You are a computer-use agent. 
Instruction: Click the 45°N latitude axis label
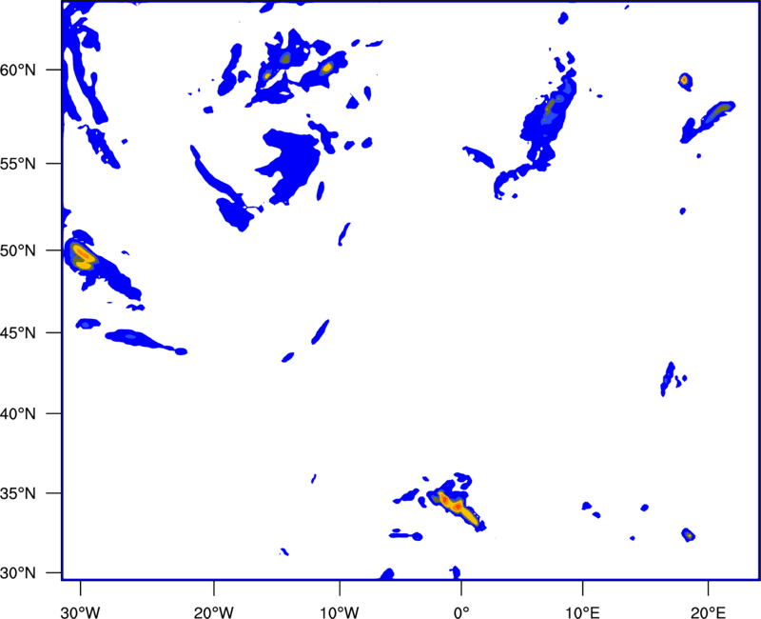18,333
